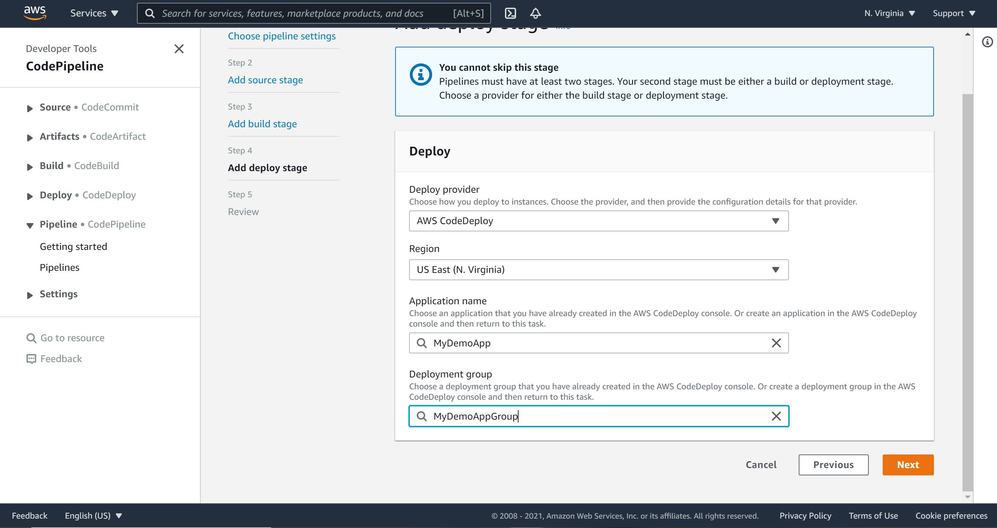Click the Pipelines menu item
This screenshot has height=528, width=997.
59,267
